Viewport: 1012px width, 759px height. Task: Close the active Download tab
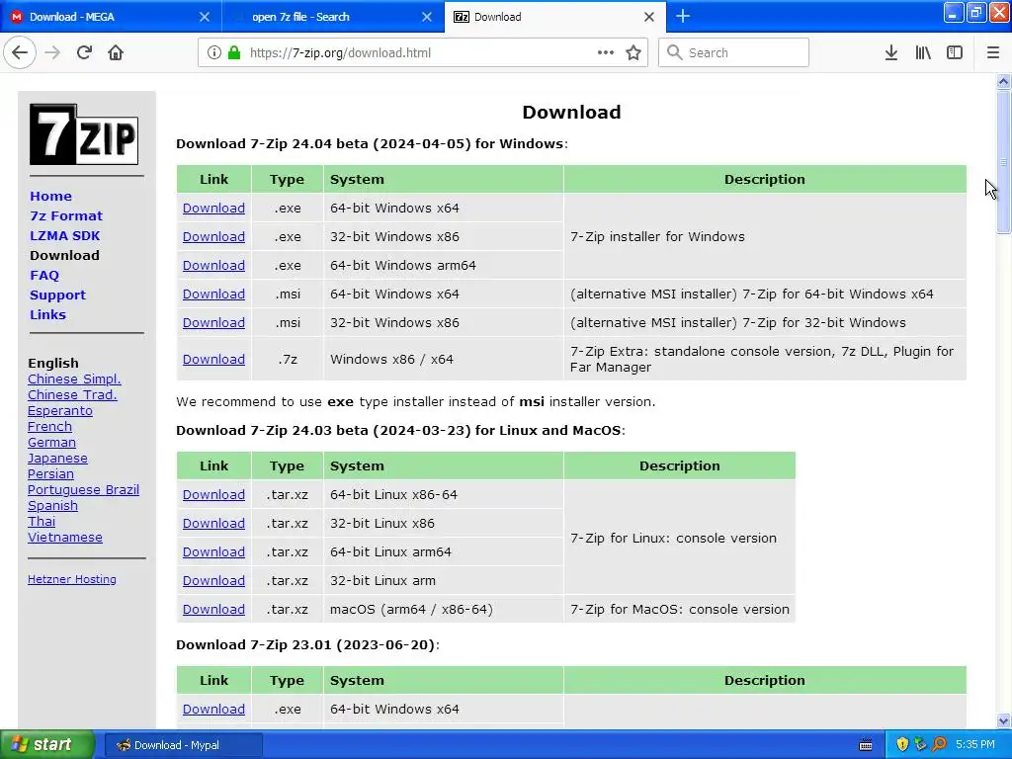click(x=649, y=17)
